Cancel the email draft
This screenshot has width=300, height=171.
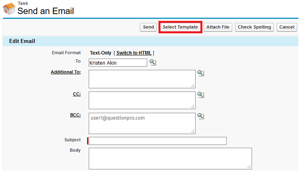click(x=287, y=27)
